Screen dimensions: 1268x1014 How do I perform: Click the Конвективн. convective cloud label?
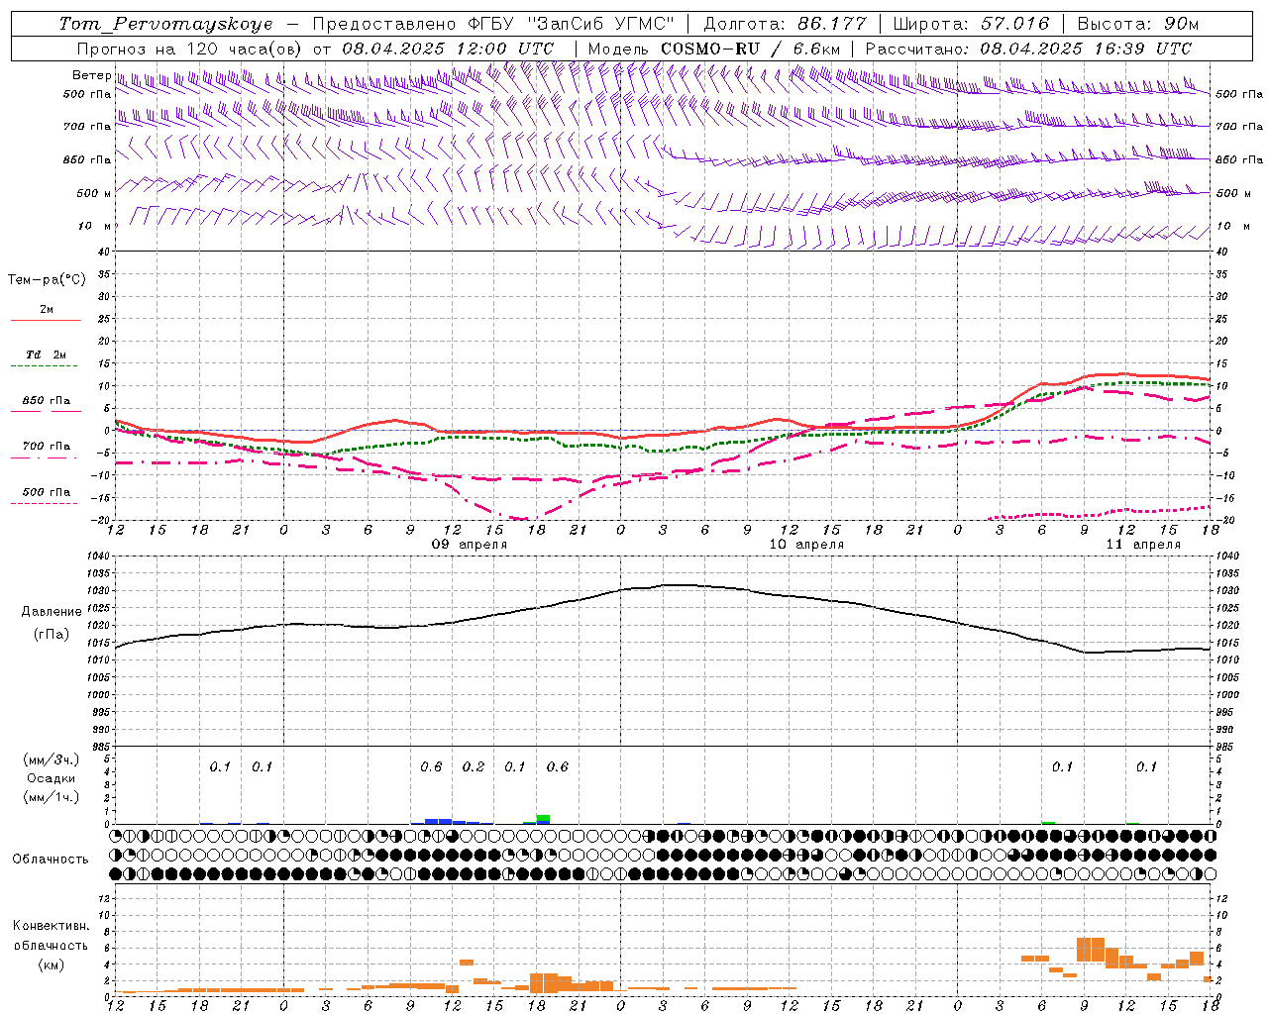52,926
